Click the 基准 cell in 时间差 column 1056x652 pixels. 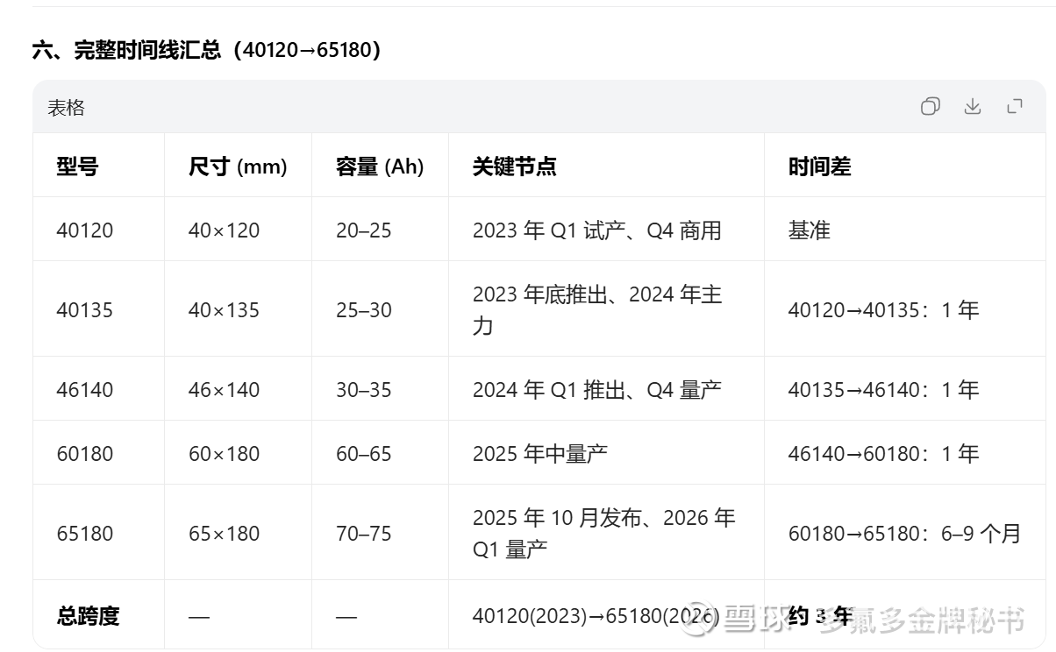809,230
